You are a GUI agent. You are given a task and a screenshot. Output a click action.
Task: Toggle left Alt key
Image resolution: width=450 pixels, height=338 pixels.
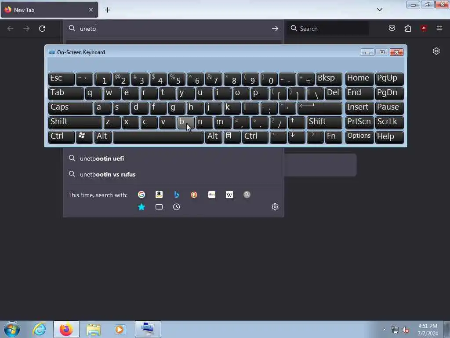[x=103, y=137]
